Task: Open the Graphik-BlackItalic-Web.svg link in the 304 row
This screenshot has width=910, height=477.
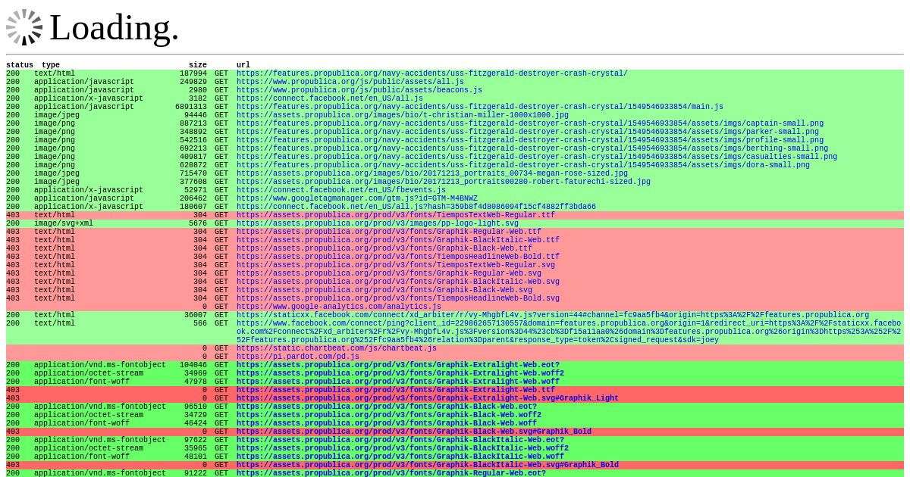Action: (x=398, y=282)
